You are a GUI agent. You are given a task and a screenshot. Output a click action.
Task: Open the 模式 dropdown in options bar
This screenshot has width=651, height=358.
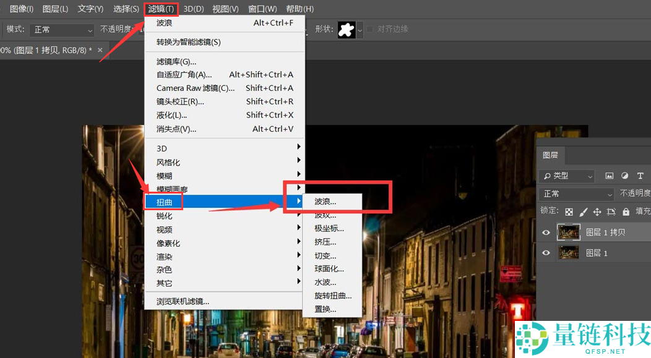tap(62, 30)
